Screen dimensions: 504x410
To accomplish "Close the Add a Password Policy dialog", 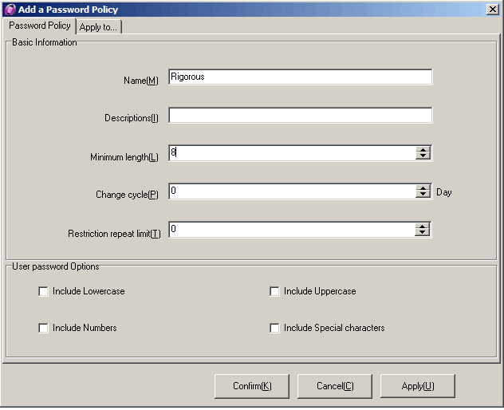I will 492,9.
